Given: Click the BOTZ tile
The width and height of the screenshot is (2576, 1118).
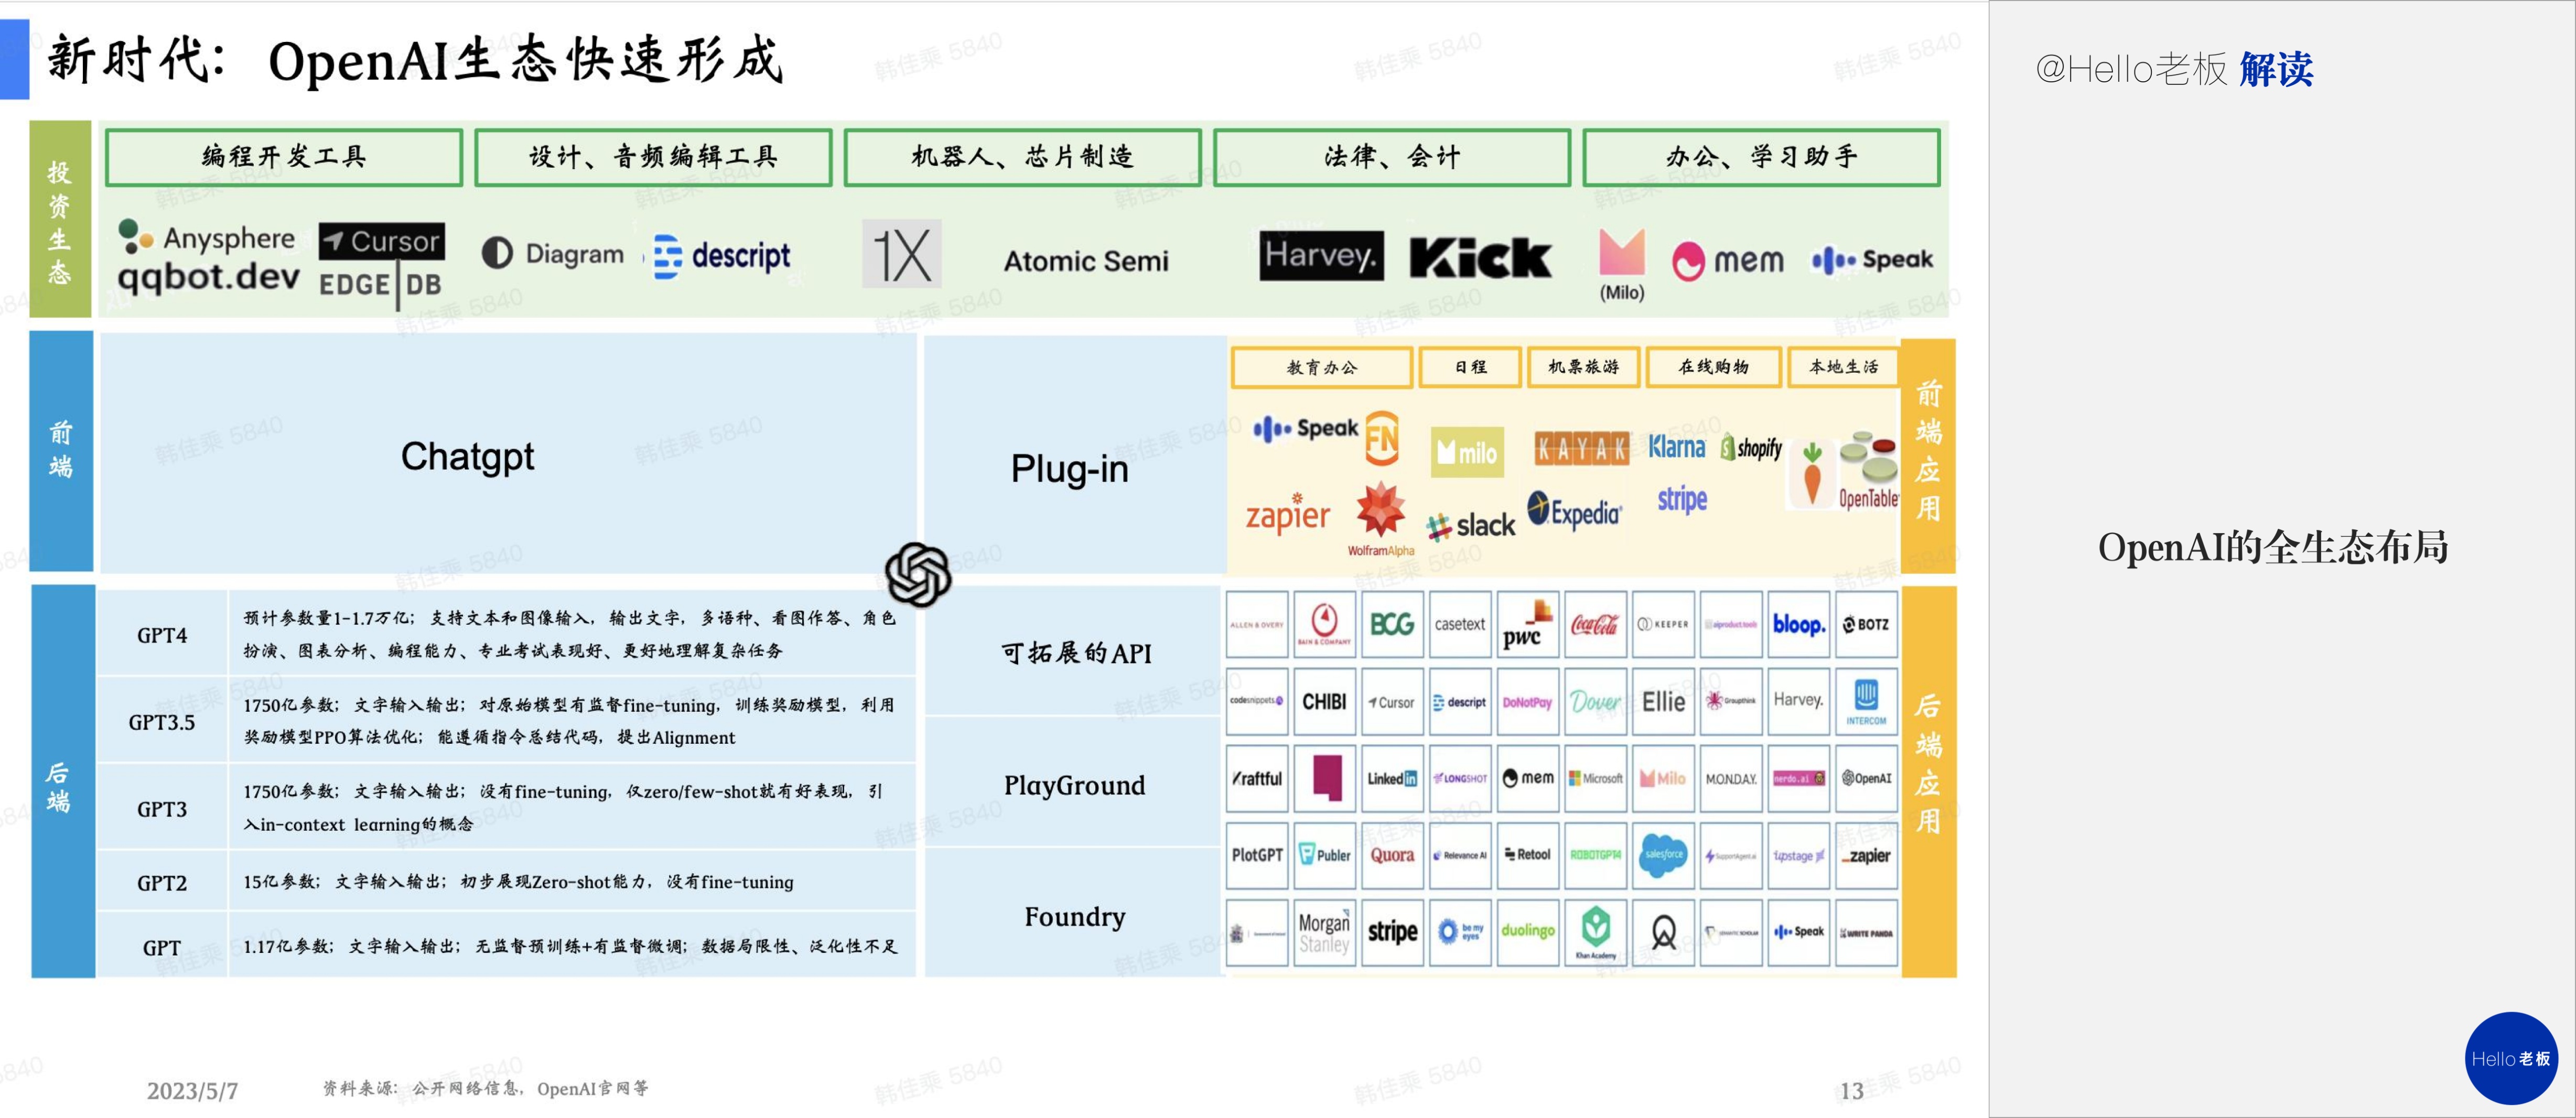Looking at the screenshot, I should point(1866,624).
